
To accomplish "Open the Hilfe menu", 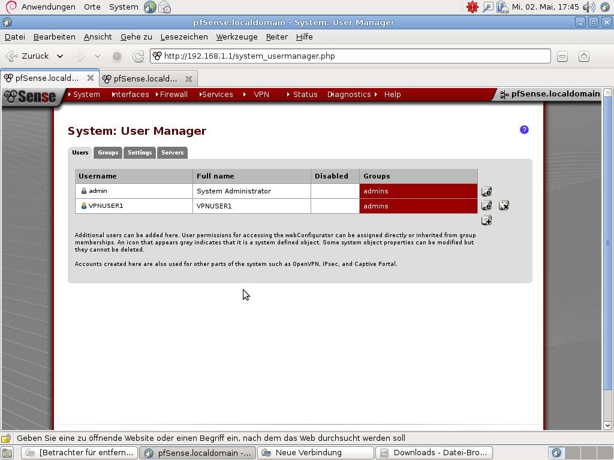I will point(304,37).
